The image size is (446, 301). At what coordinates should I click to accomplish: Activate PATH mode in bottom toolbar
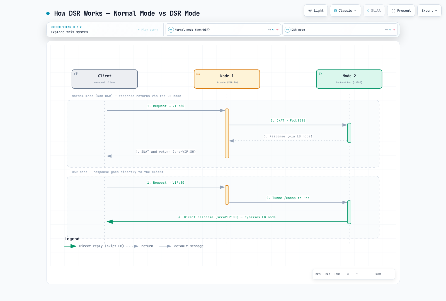(x=318, y=274)
